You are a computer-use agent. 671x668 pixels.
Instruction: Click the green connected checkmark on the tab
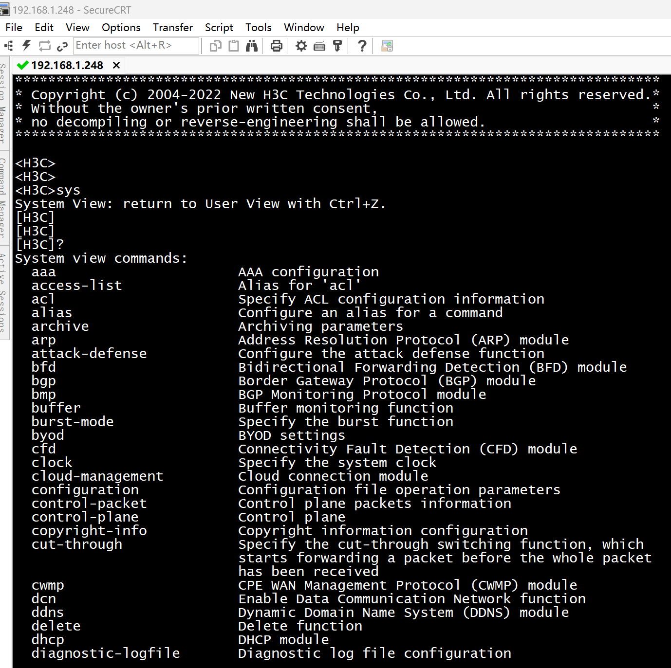[22, 65]
